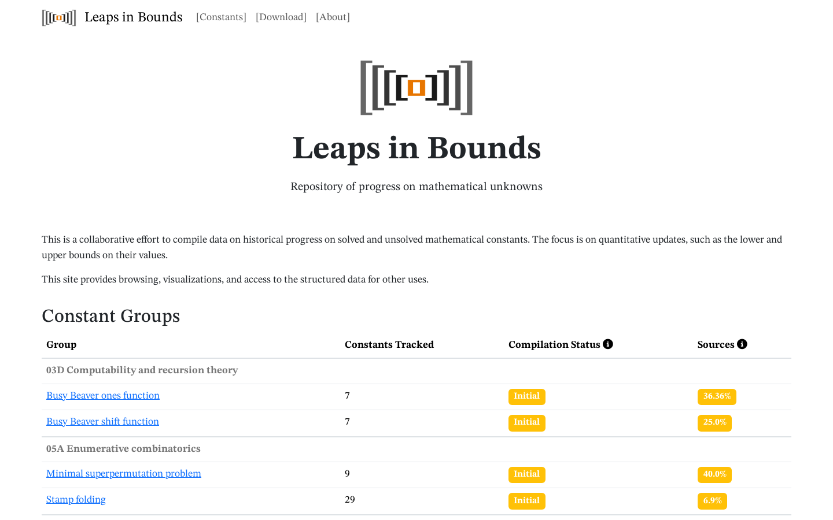Click the small bracket logo in the navbar
Screen dimensions: 833x520
59,17
